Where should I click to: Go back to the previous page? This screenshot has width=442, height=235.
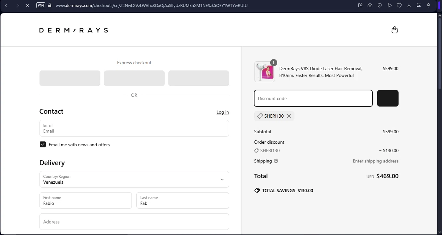(6, 5)
